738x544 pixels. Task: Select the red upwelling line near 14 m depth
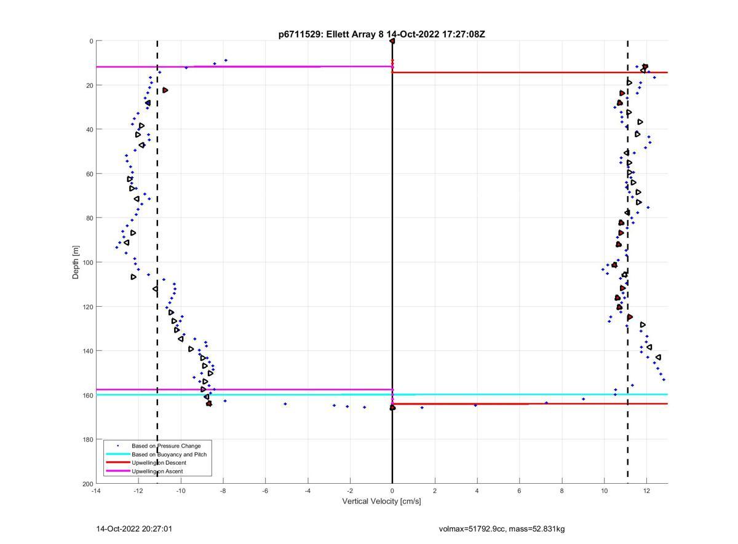(x=530, y=73)
